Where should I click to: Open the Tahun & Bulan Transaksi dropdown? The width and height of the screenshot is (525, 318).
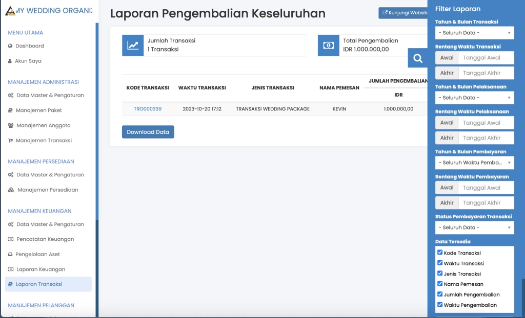474,33
